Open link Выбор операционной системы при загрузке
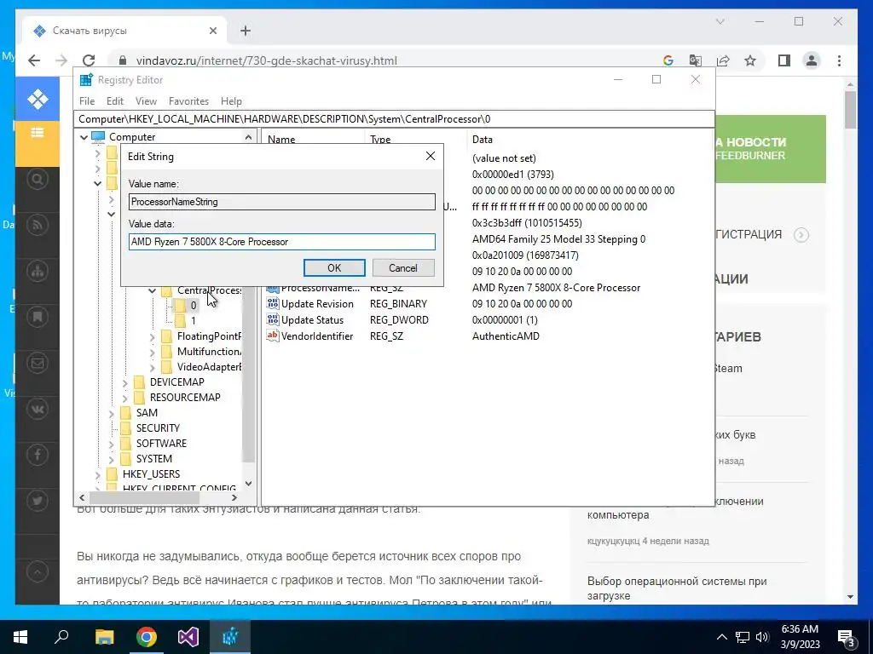873x654 pixels. (676, 588)
